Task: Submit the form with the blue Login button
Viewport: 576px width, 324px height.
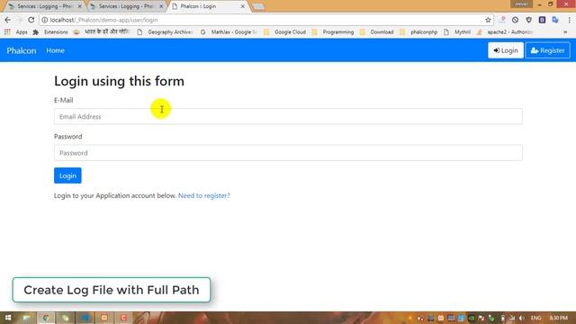Action: click(67, 175)
